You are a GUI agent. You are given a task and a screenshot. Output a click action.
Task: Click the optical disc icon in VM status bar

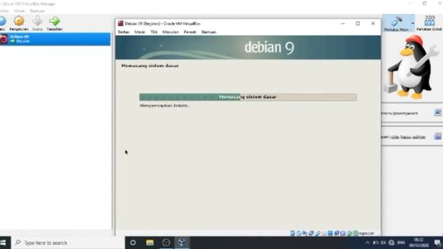click(299, 233)
